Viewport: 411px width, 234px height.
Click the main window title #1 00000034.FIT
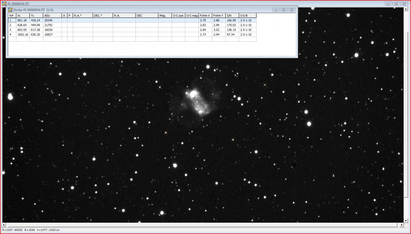18,4
